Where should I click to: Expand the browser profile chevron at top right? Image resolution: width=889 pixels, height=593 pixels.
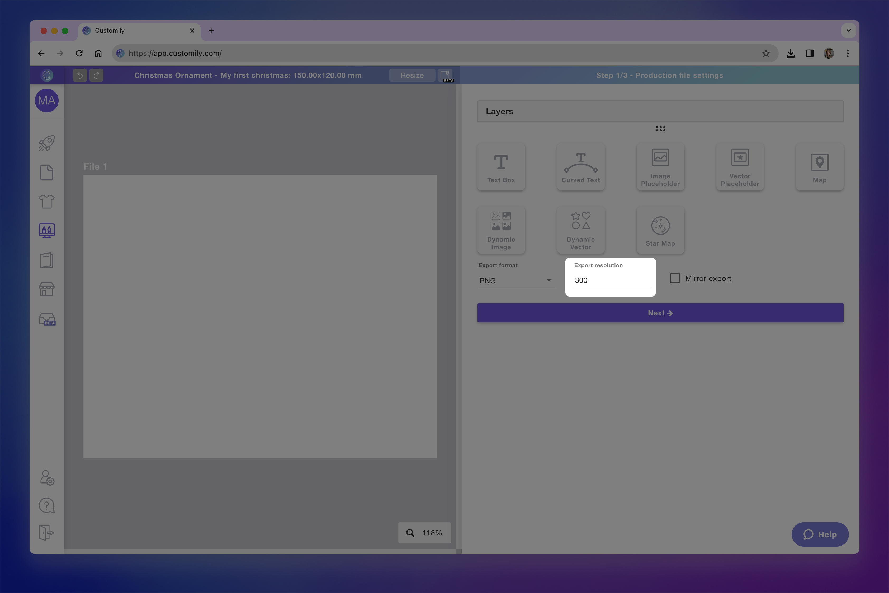coord(849,31)
